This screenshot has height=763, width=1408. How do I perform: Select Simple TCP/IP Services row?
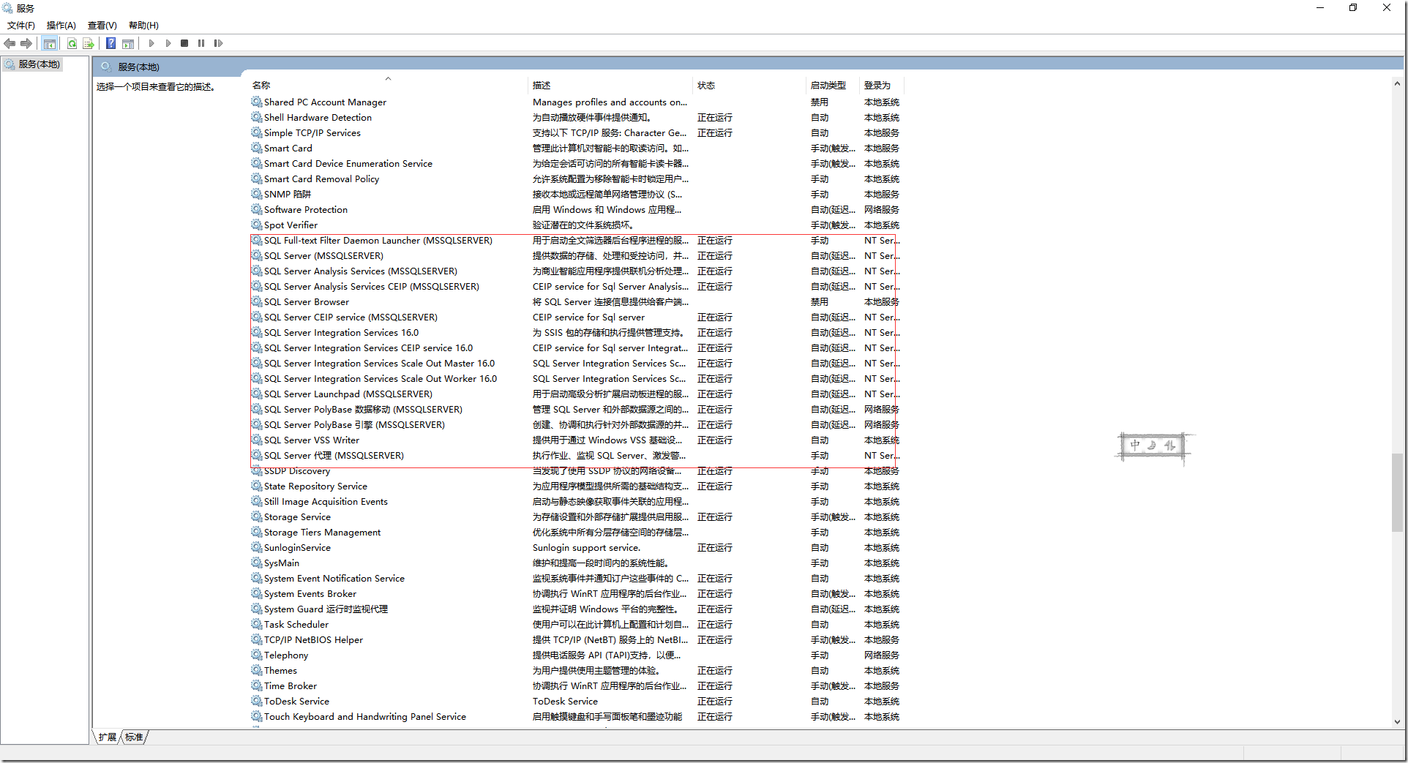[575, 132]
